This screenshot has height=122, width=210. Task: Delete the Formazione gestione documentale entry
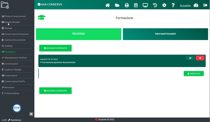200,58
